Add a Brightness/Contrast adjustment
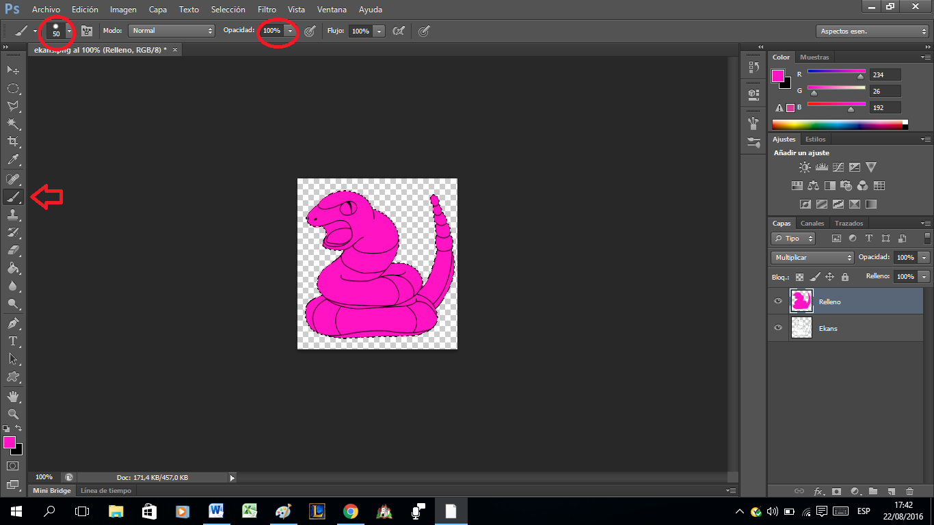The height and width of the screenshot is (525, 934). pos(805,167)
